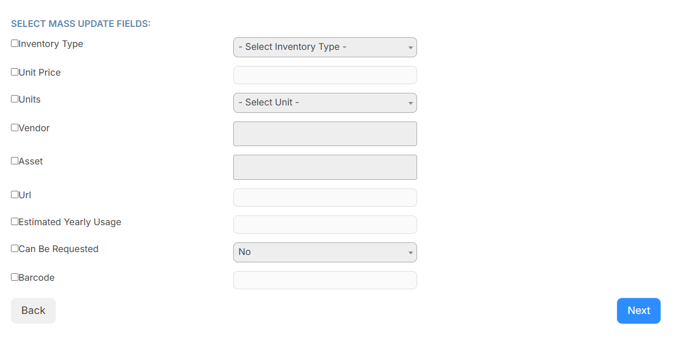Click the Next button to proceed

(638, 311)
